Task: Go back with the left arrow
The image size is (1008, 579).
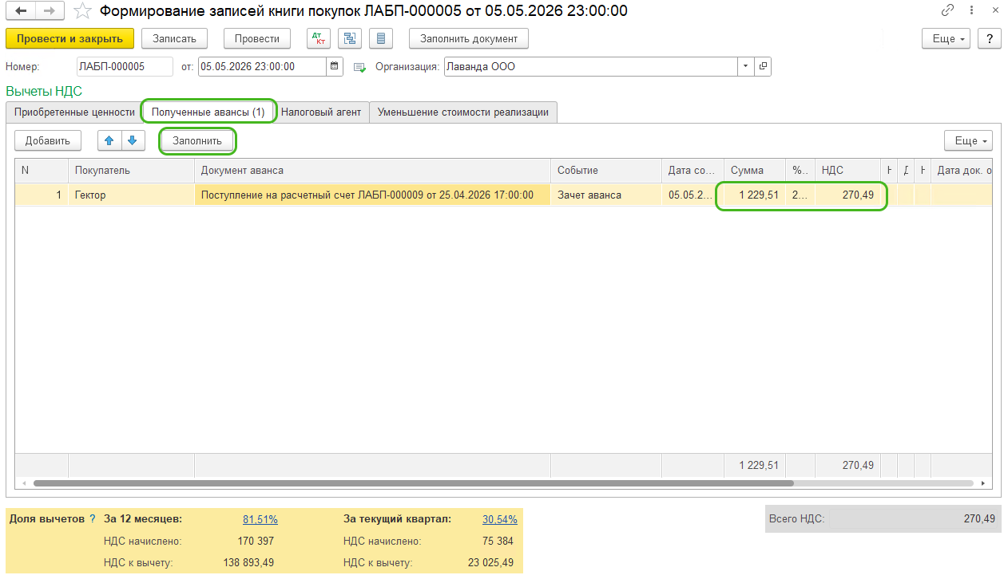Action: pos(21,11)
